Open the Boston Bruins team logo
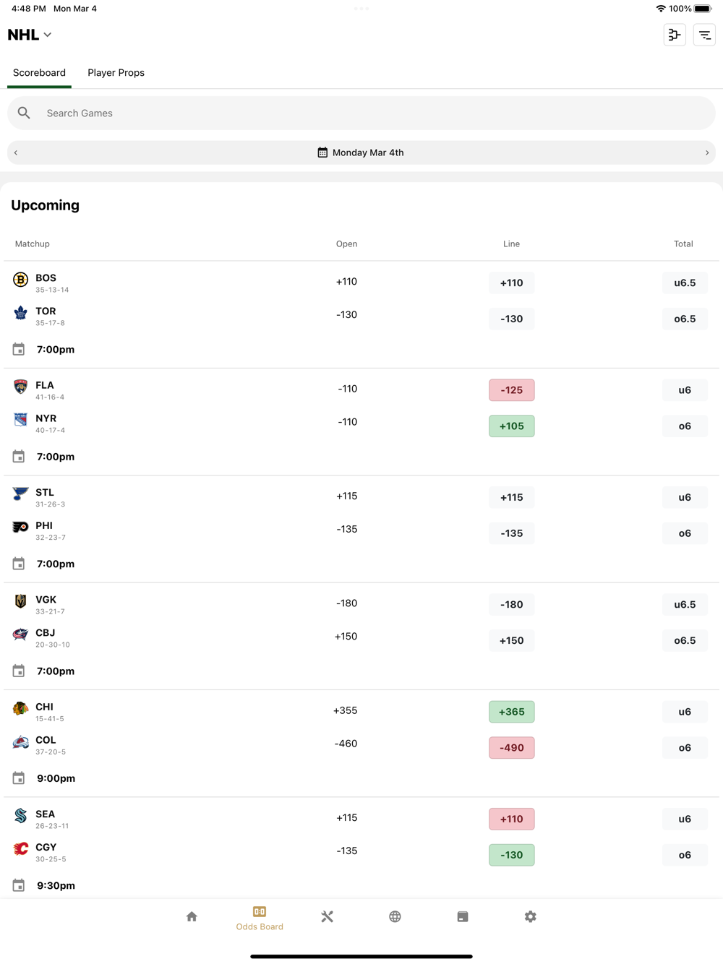 click(20, 280)
